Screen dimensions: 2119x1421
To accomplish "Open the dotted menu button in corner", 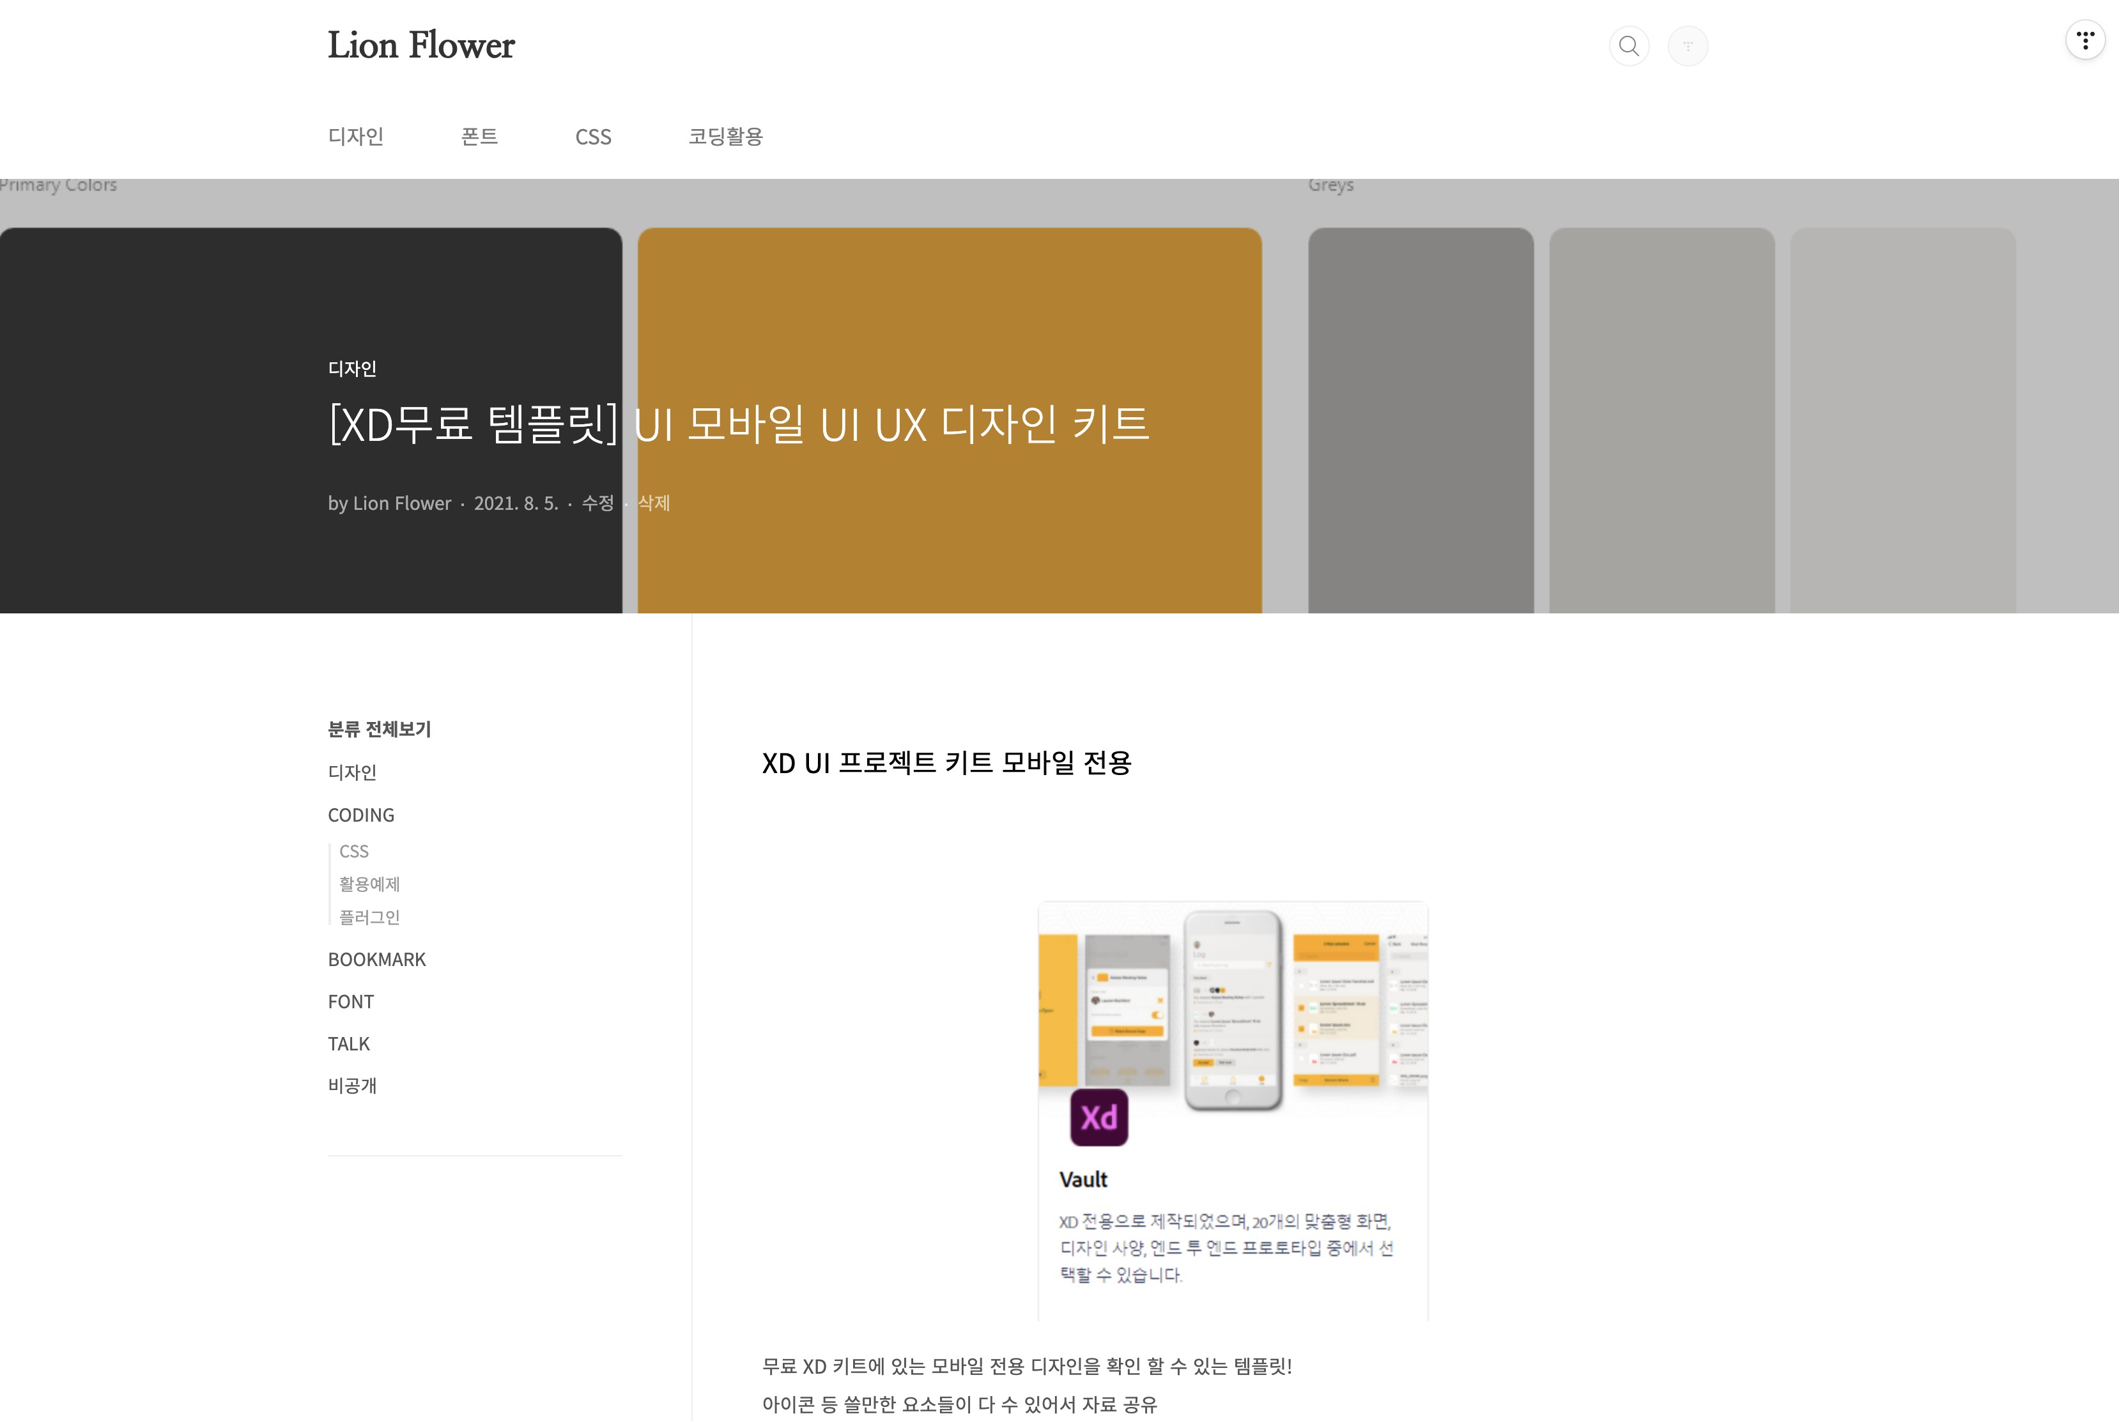I will pos(2084,41).
